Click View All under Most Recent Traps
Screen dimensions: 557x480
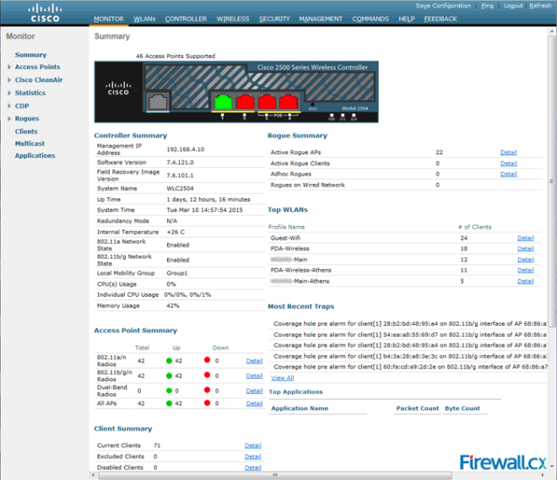pyautogui.click(x=282, y=378)
